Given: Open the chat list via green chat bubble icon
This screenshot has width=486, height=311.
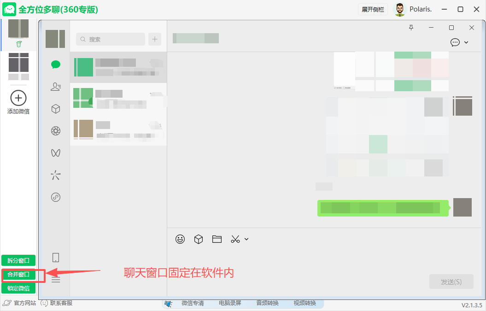Looking at the screenshot, I should 55,65.
